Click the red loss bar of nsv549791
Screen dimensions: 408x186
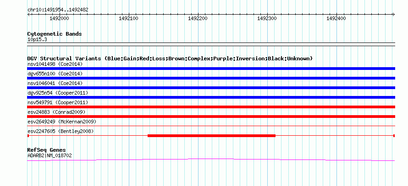[211, 107]
